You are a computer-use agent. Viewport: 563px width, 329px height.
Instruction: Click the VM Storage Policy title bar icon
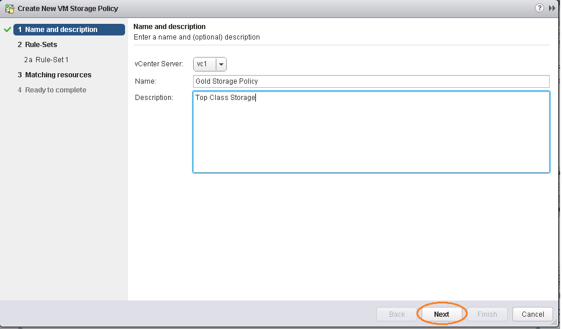(x=9, y=9)
